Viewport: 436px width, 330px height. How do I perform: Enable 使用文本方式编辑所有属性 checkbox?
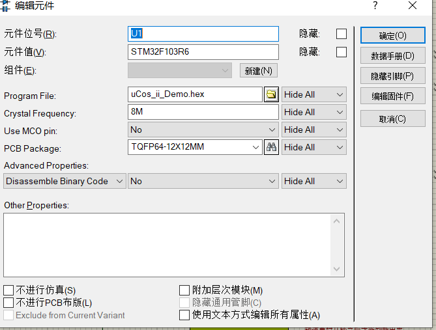point(184,315)
